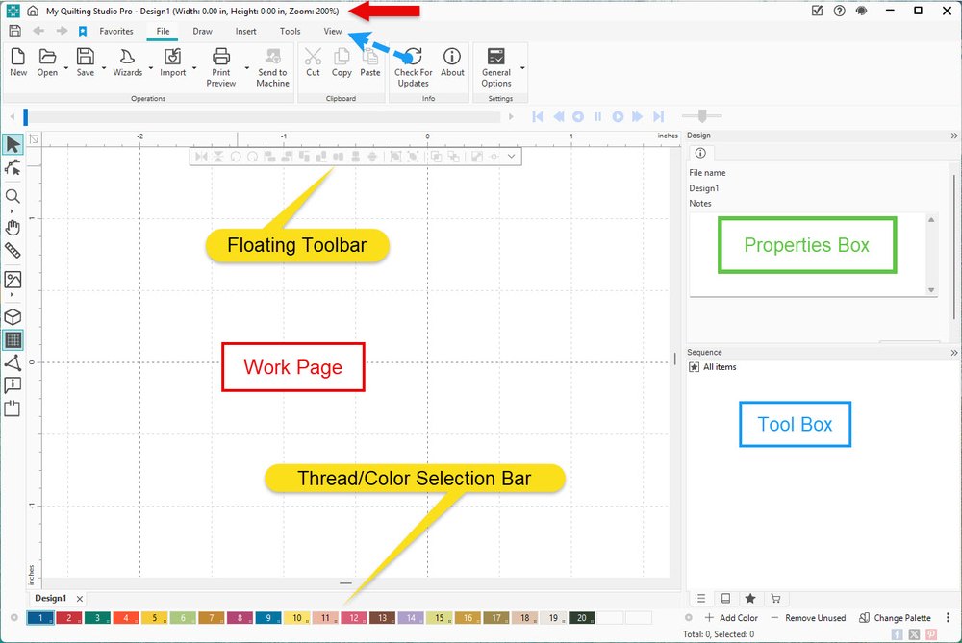Expand the Save dropdown arrow
Image resolution: width=962 pixels, height=643 pixels.
(104, 68)
